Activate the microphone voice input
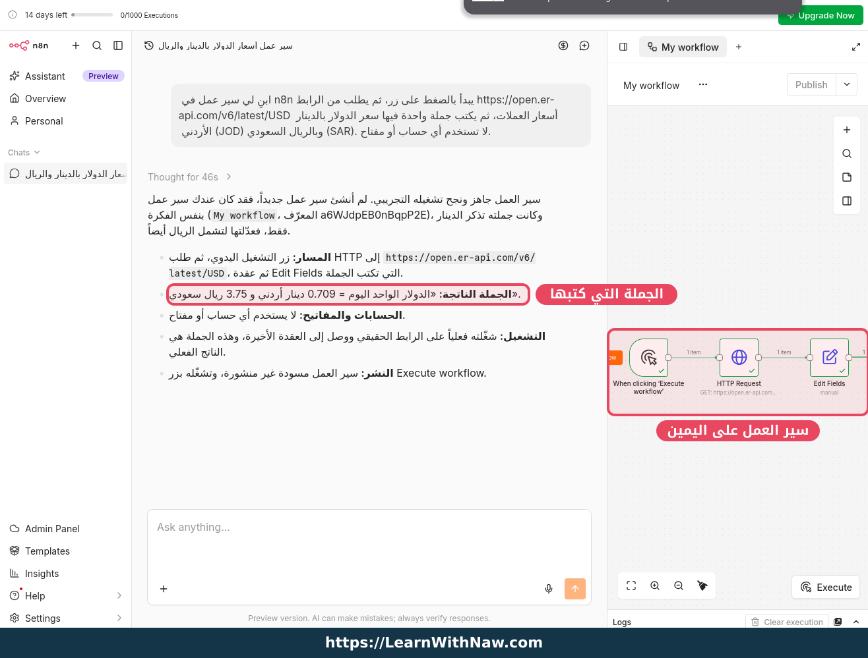The height and width of the screenshot is (658, 868). click(549, 589)
